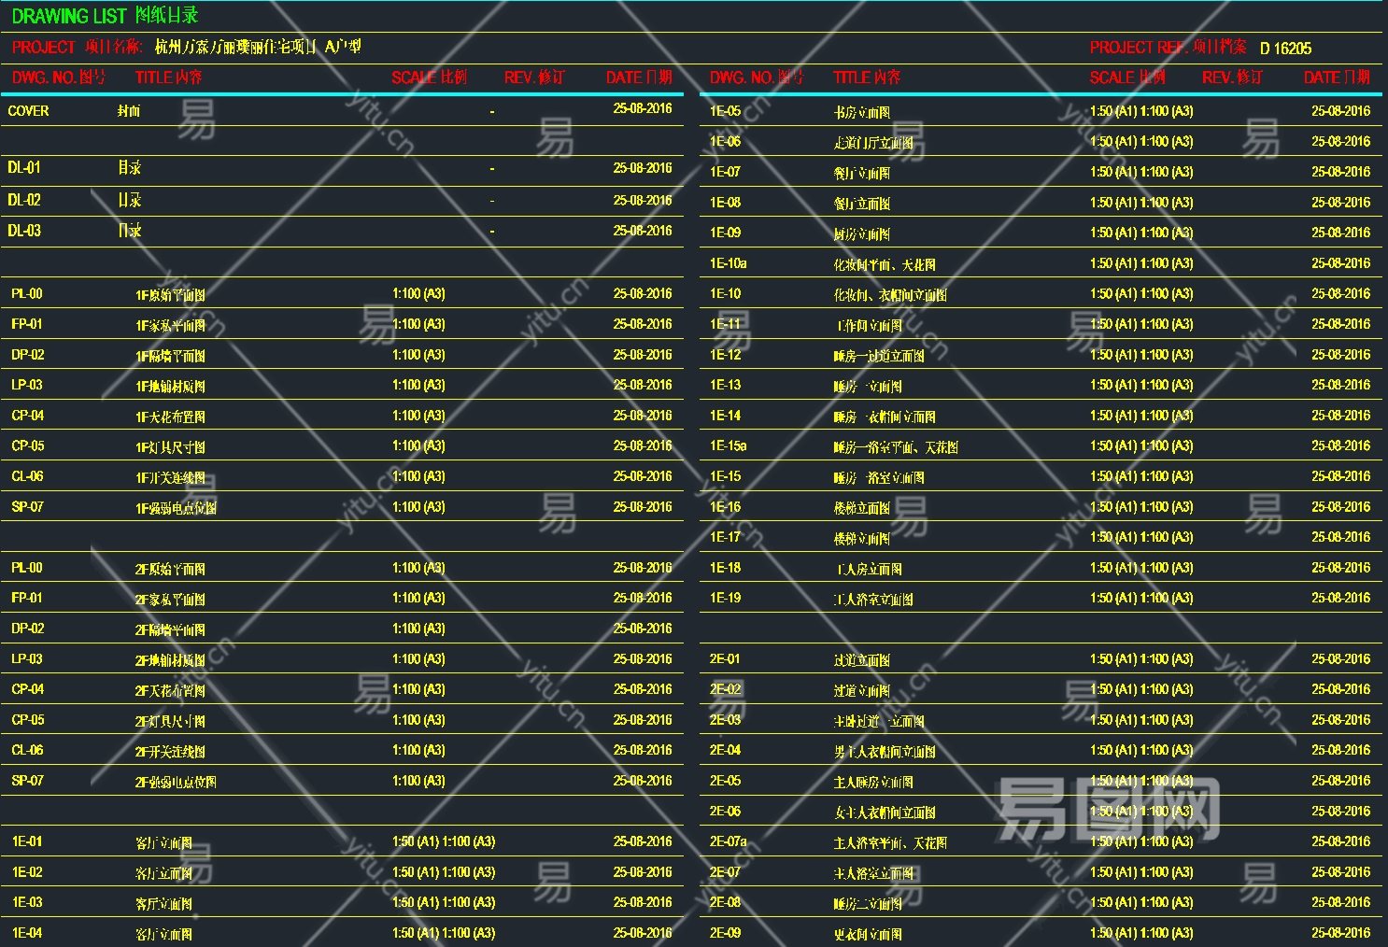The image size is (1388, 947).
Task: Click the '1F原始平面图' title cell
Action: (170, 295)
